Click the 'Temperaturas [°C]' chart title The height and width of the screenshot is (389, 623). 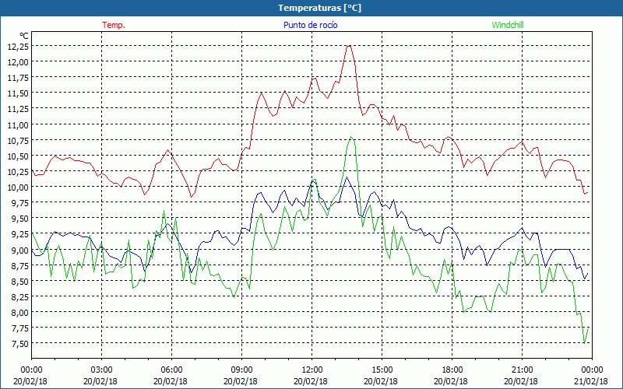319,8
